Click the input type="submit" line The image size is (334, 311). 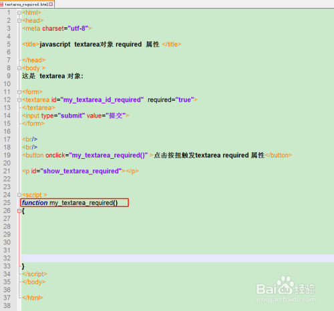pyautogui.click(x=75, y=115)
